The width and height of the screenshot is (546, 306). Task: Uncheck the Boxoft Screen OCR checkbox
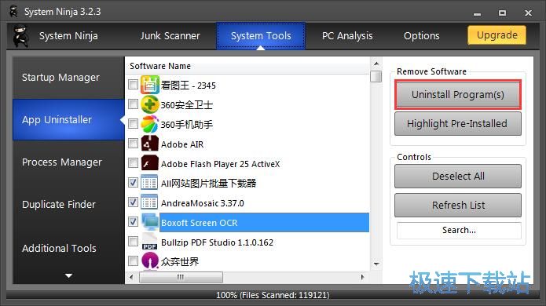click(x=133, y=222)
